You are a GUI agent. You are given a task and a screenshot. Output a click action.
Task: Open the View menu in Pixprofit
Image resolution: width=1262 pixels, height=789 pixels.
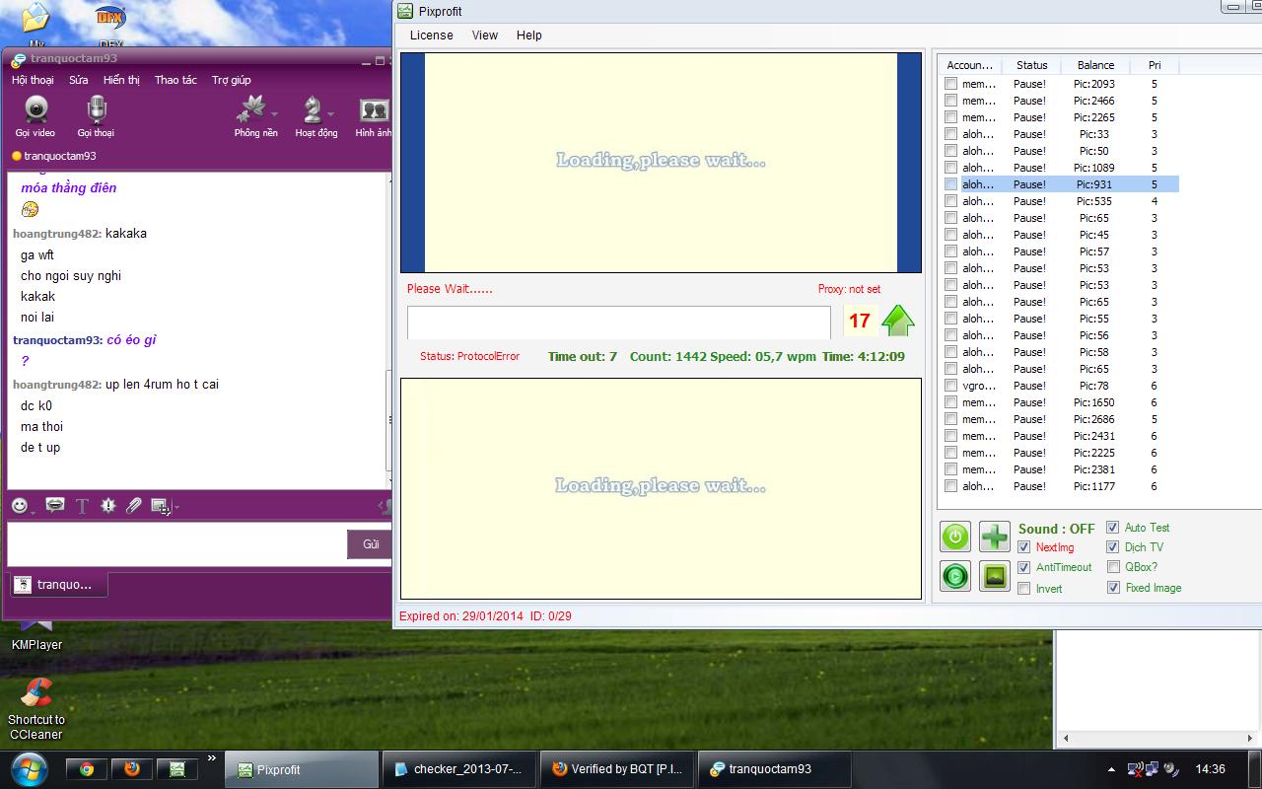[484, 36]
